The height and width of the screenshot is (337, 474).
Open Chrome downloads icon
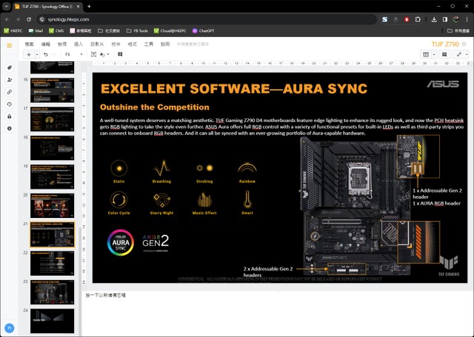click(x=434, y=19)
